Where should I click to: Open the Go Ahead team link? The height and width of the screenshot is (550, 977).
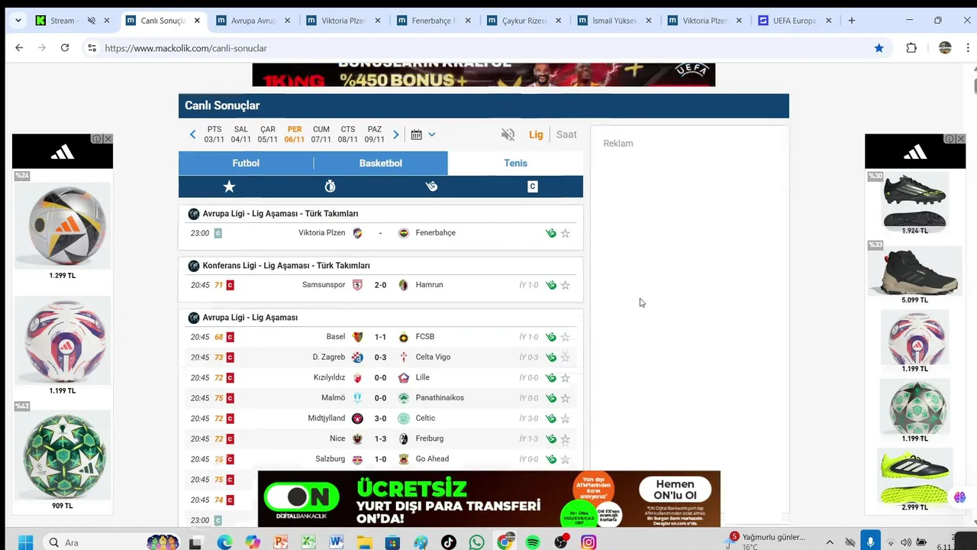[x=432, y=459]
